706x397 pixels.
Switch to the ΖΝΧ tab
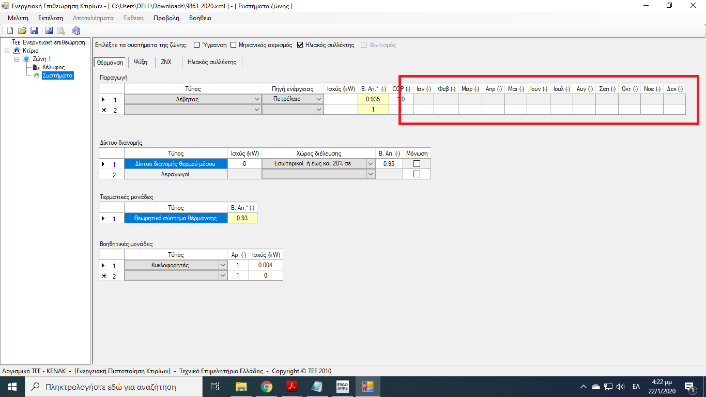click(x=166, y=62)
